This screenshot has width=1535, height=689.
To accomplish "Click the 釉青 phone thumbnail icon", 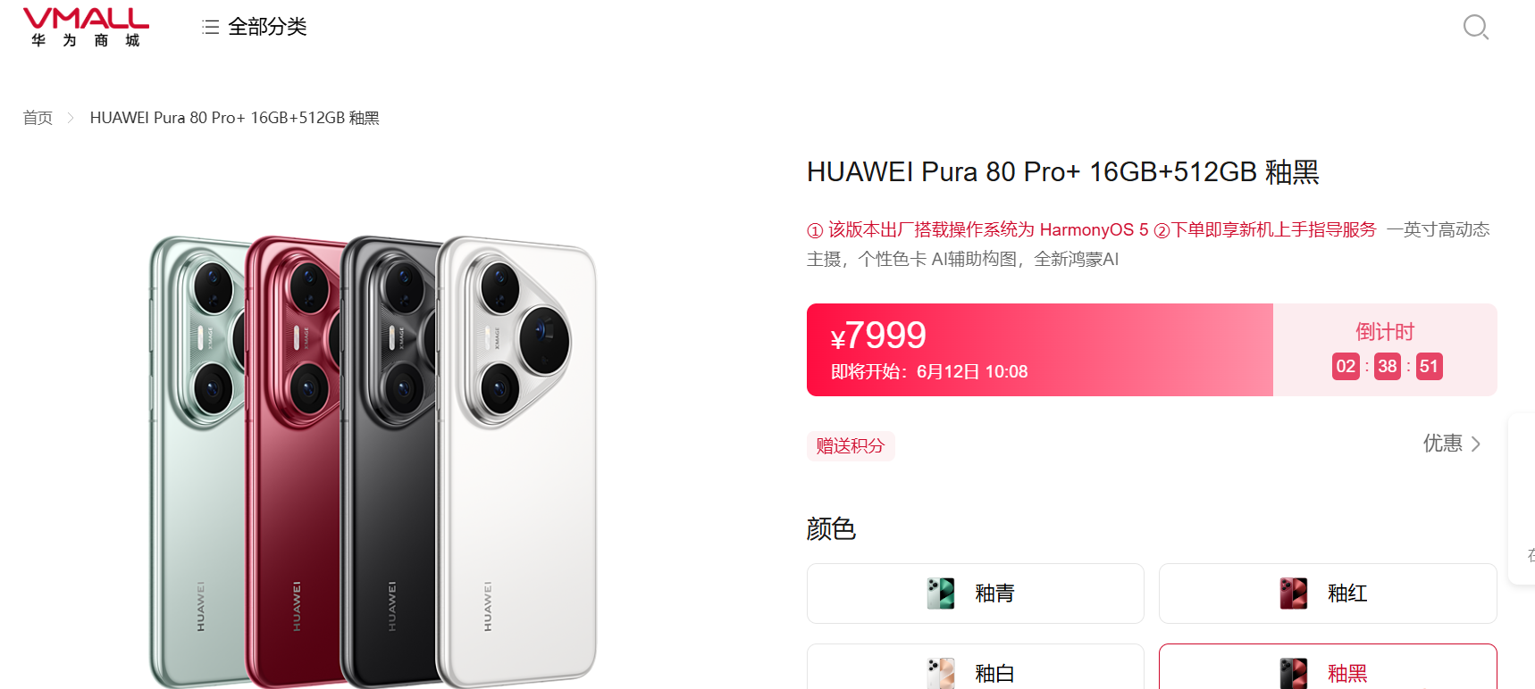I will (941, 594).
